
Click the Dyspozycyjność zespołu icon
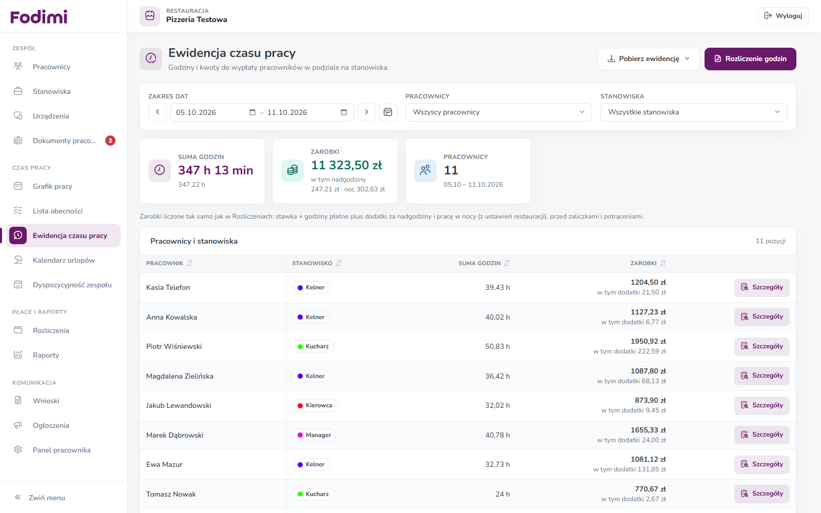click(18, 285)
